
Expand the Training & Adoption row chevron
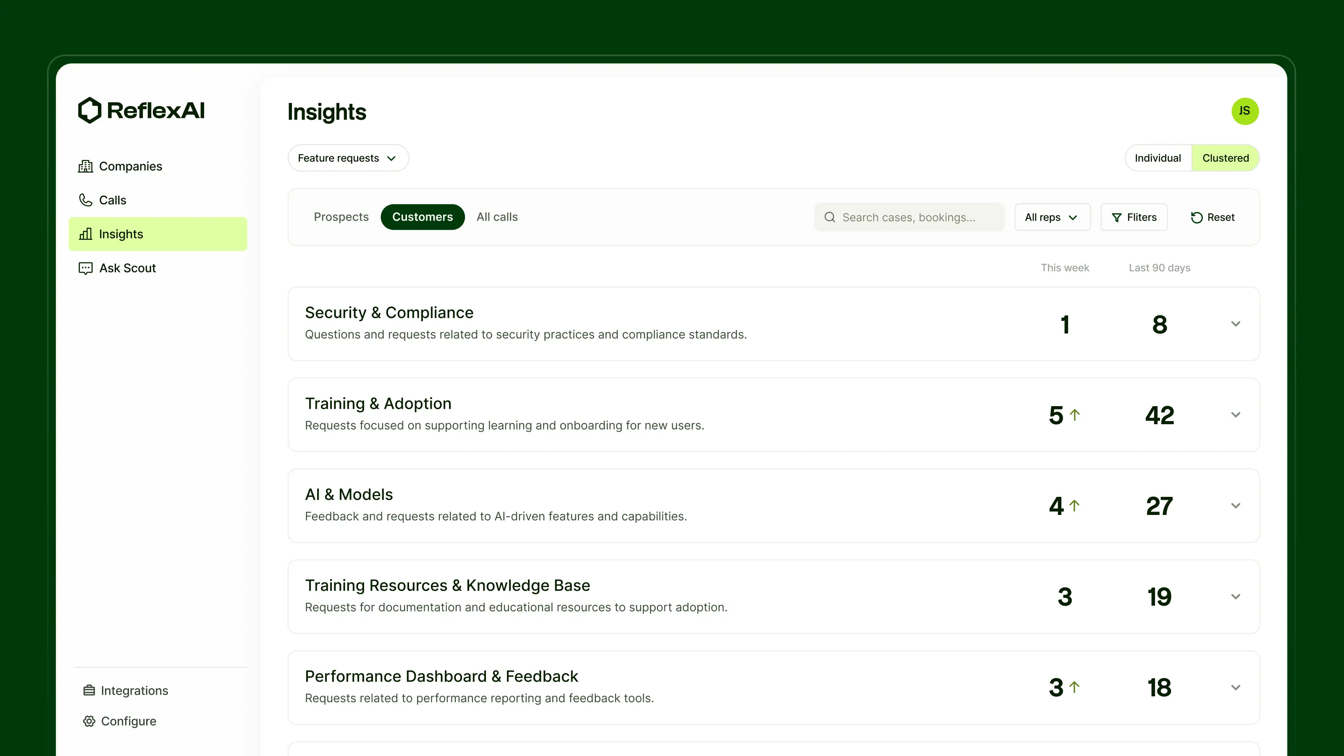tap(1236, 415)
